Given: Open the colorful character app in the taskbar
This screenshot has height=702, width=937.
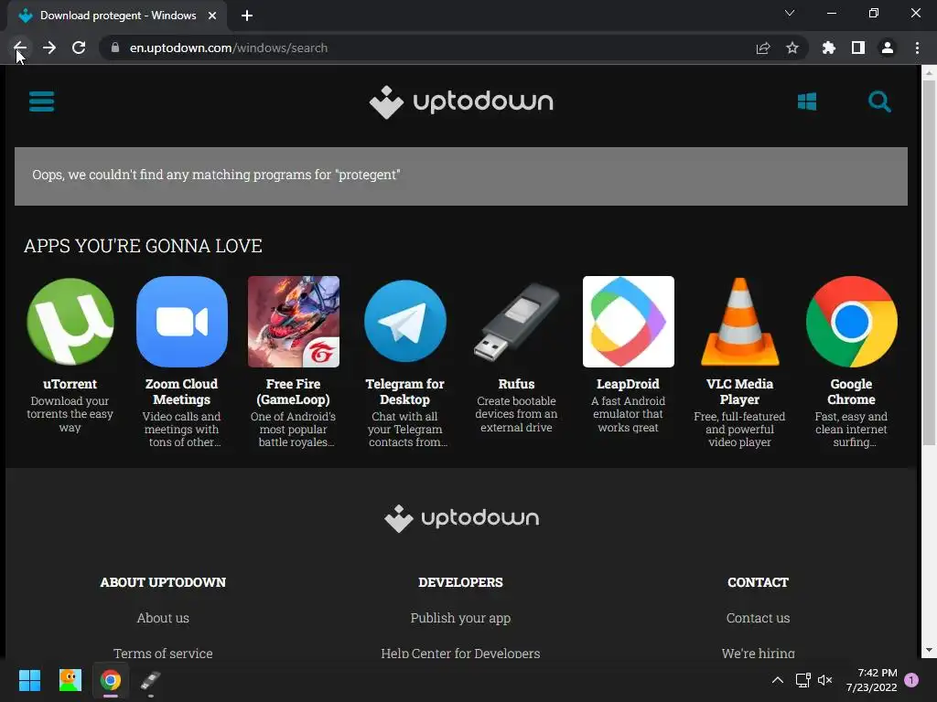Looking at the screenshot, I should (x=70, y=680).
